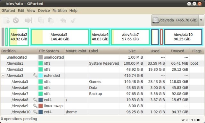Select the /dev/sda7 partition row
205x123 pixels.
[102, 94]
